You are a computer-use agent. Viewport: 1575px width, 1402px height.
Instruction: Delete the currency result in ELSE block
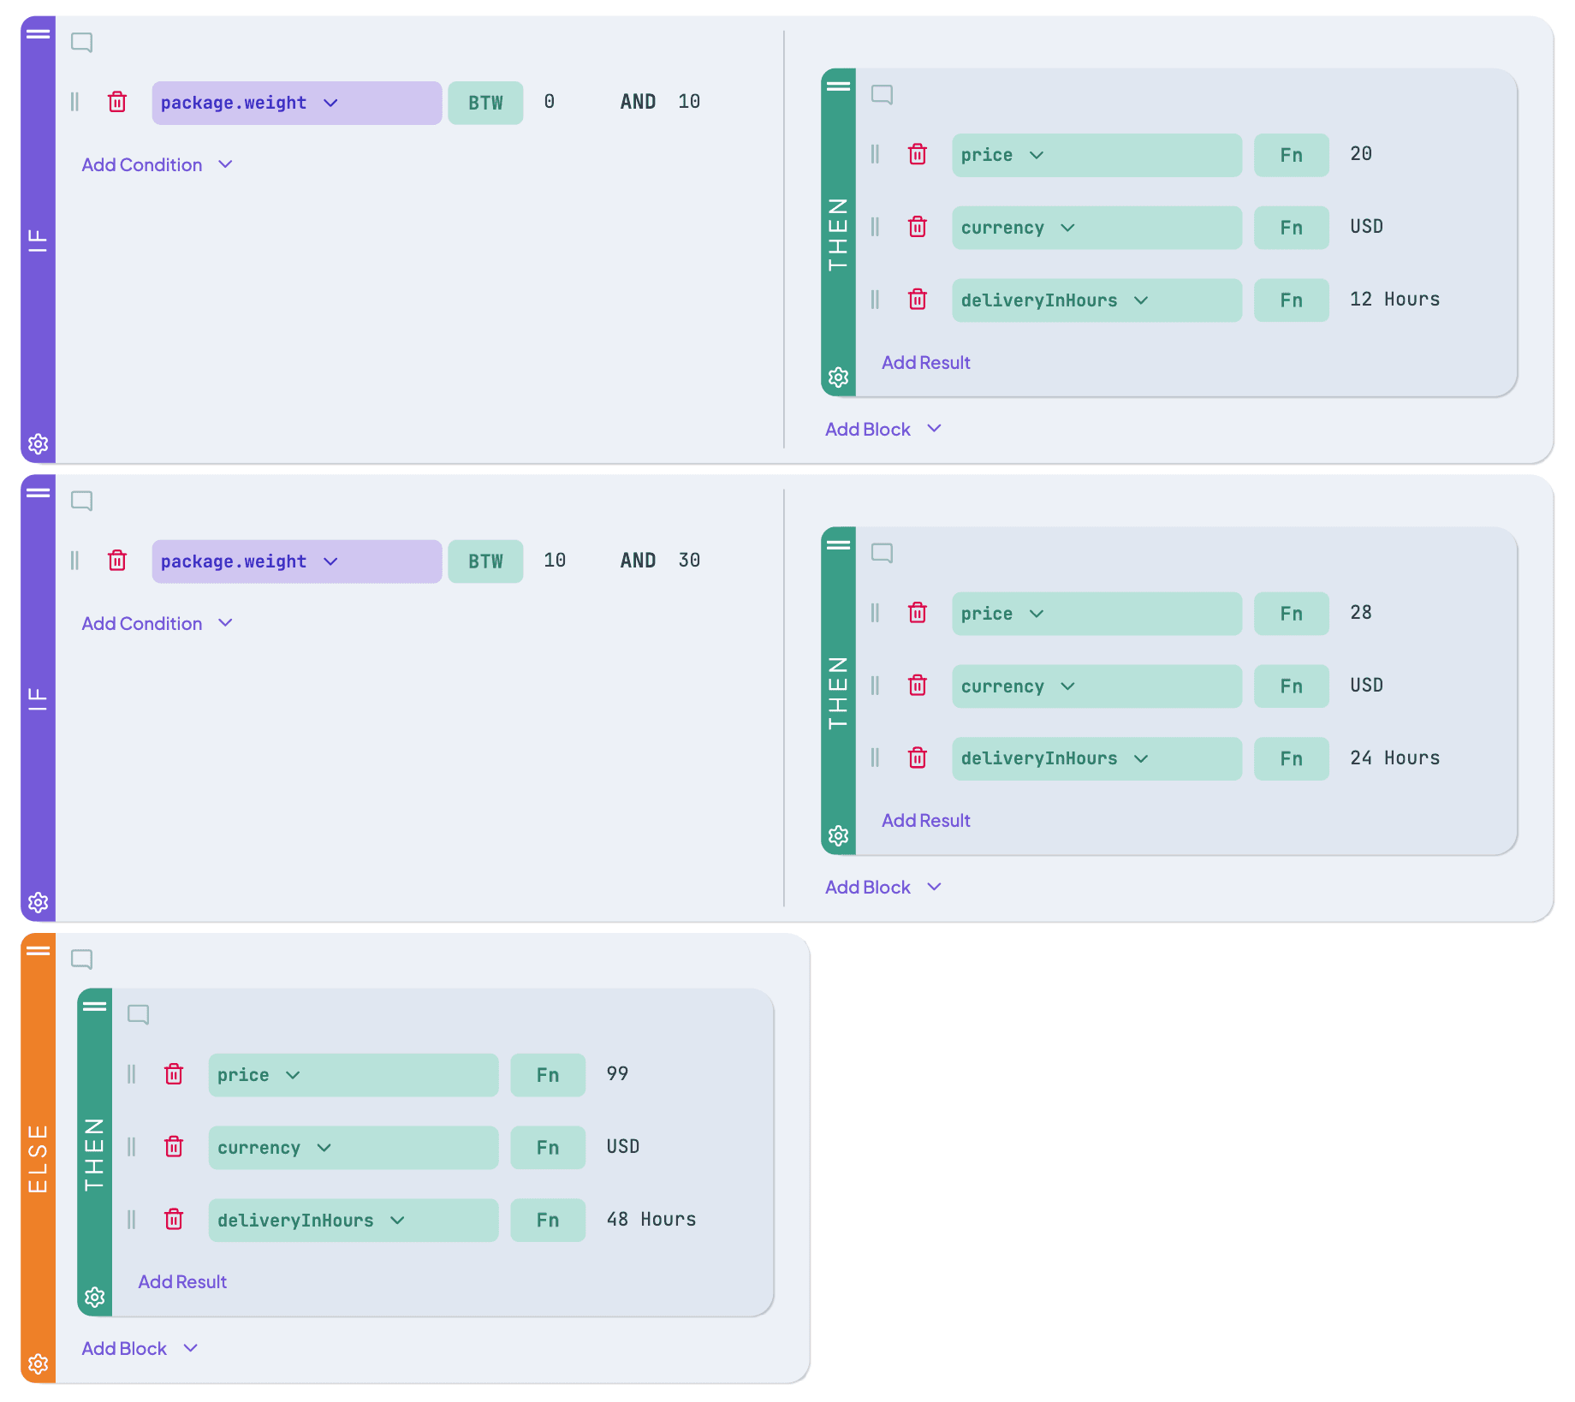point(174,1147)
